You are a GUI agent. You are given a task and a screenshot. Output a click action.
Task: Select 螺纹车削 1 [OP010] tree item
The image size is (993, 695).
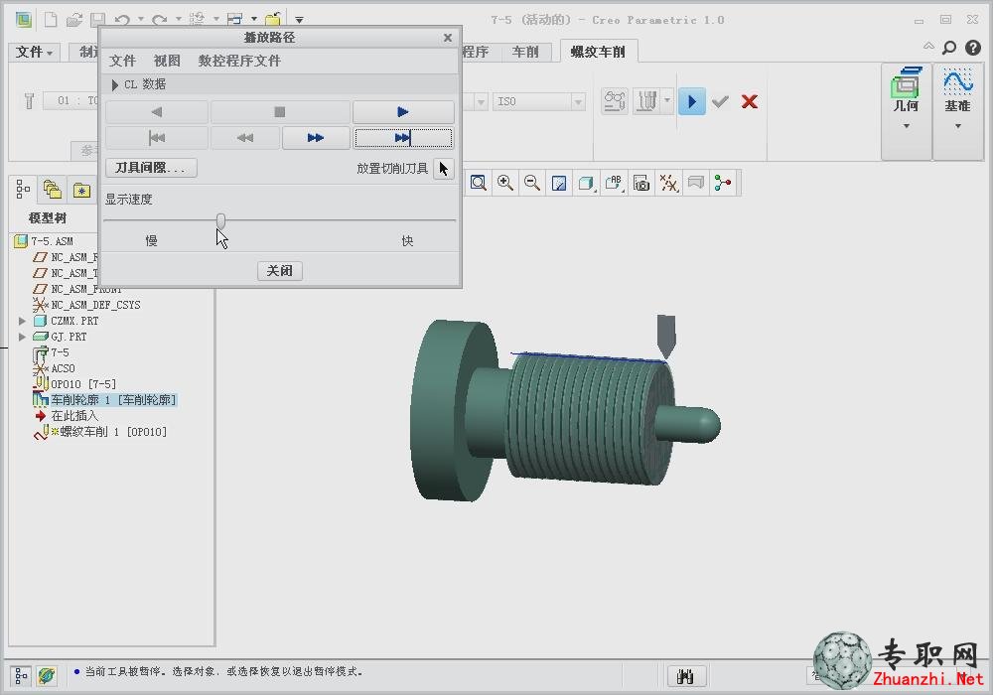(x=113, y=432)
